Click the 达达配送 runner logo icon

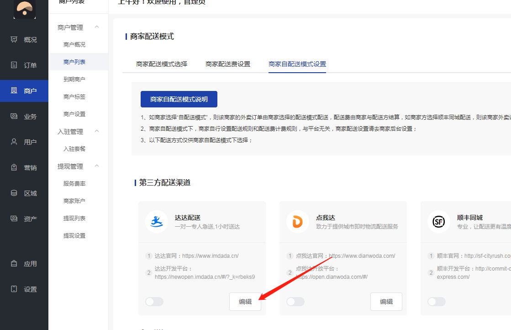click(x=157, y=222)
